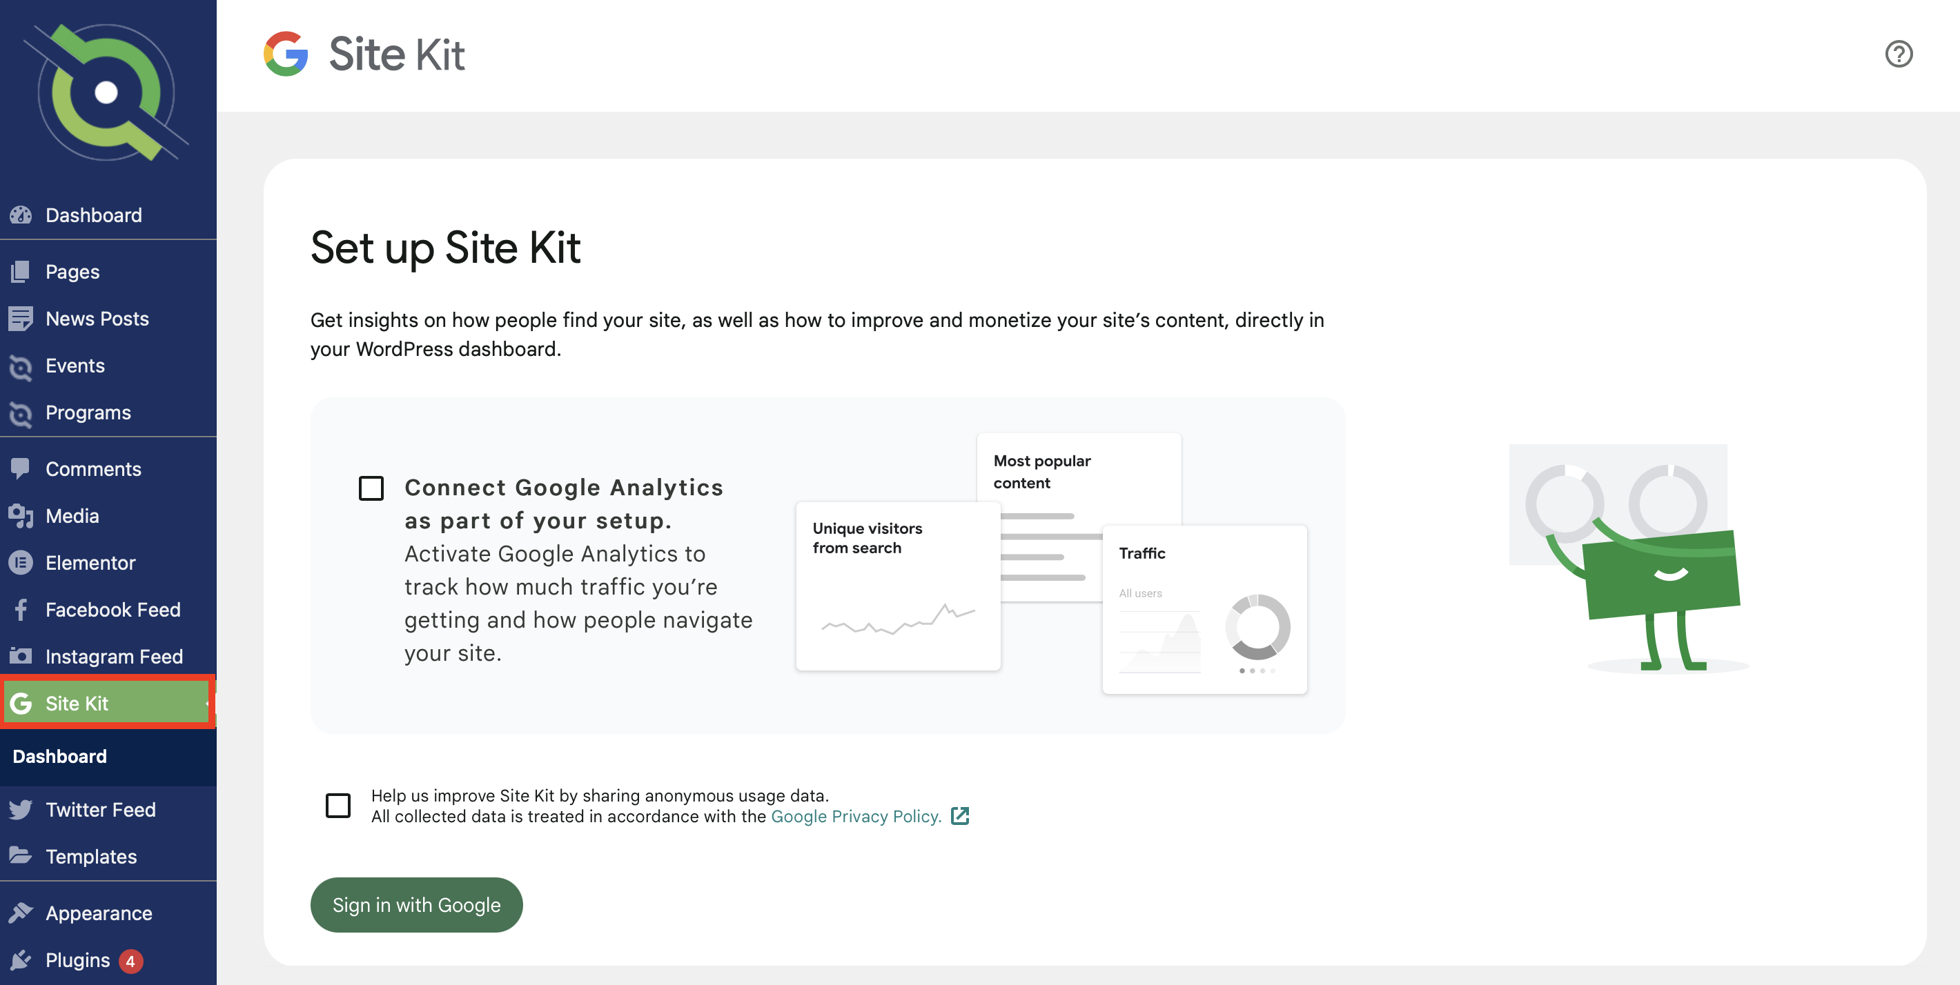Click the News Posts icon
Viewport: 1960px width, 985px height.
(21, 319)
